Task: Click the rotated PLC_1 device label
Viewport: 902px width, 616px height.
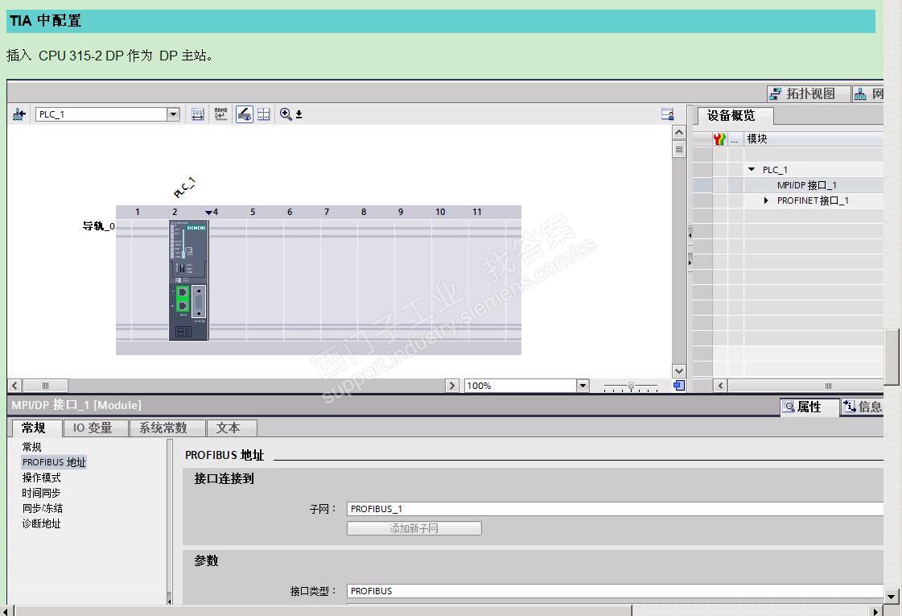Action: [x=184, y=188]
